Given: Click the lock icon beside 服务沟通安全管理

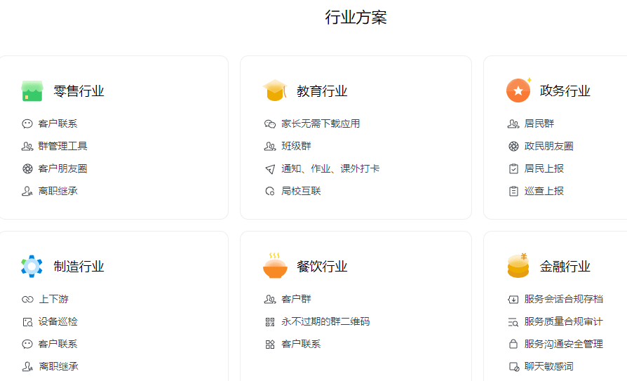Looking at the screenshot, I should (x=513, y=344).
